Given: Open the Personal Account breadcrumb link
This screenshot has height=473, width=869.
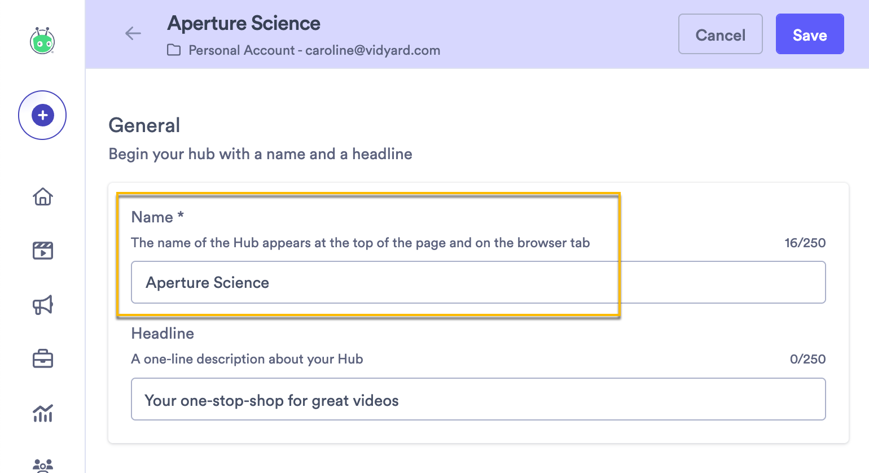Looking at the screenshot, I should point(314,50).
